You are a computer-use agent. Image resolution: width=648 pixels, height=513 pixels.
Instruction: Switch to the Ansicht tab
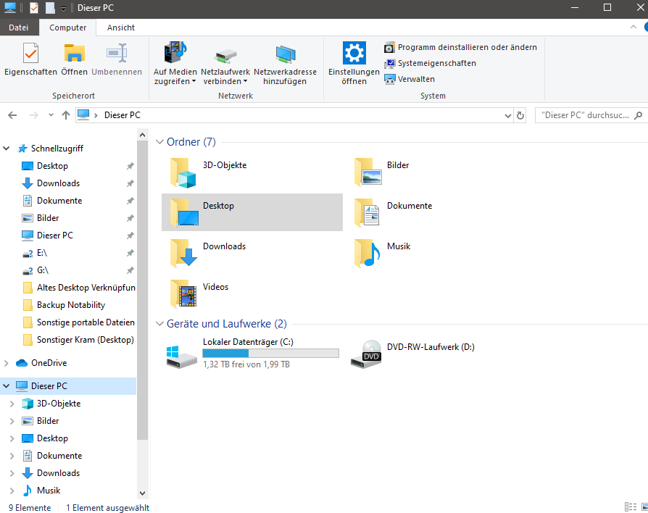click(120, 28)
